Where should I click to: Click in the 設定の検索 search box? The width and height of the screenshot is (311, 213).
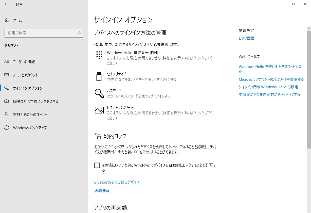[41, 33]
